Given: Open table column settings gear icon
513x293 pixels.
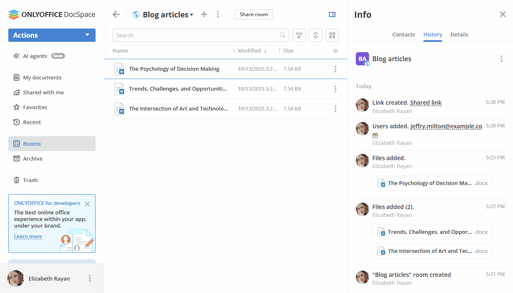Looking at the screenshot, I should 336,51.
